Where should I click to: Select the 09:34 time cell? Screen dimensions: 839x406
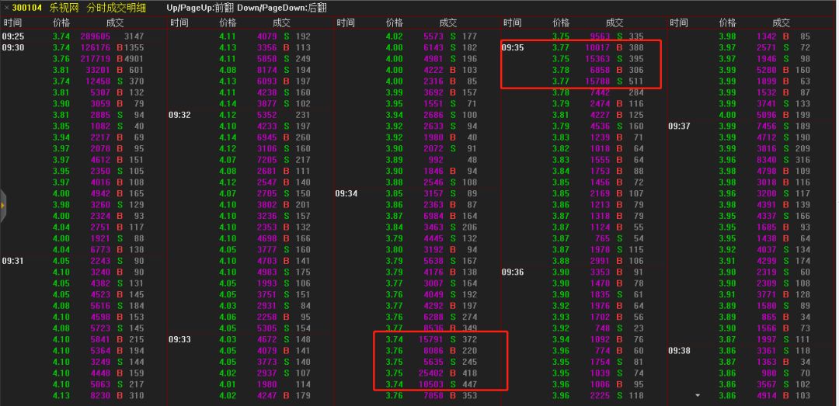click(x=346, y=193)
